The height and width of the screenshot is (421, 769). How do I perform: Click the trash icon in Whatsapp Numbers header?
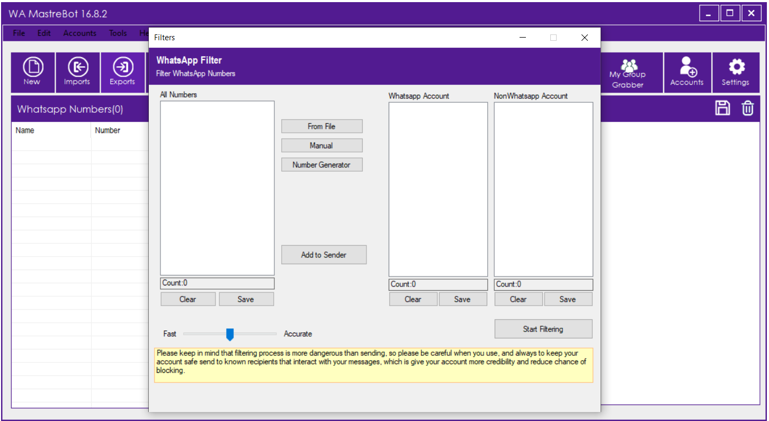point(747,109)
